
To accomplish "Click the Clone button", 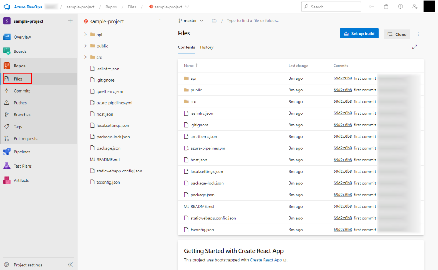I will click(x=397, y=34).
